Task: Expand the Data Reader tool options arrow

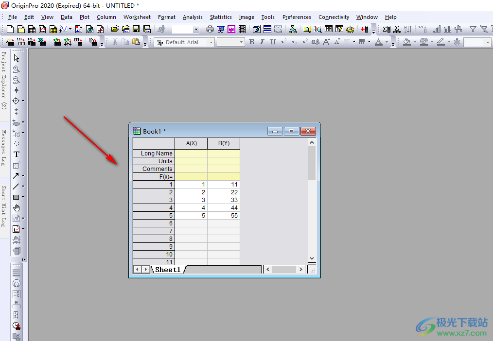Action: [x=23, y=101]
